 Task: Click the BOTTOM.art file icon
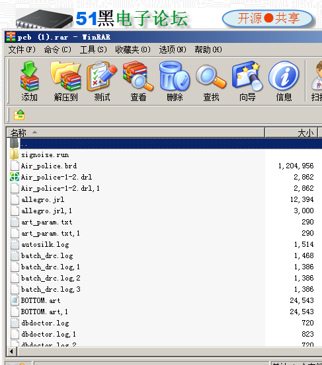pos(15,300)
